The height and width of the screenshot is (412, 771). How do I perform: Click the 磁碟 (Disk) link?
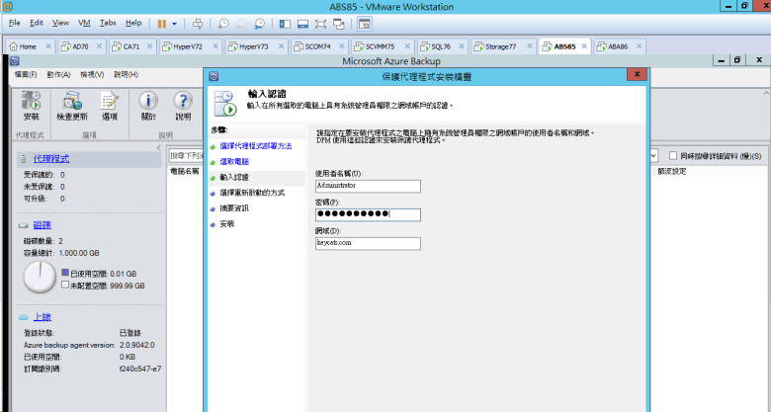pyautogui.click(x=42, y=225)
